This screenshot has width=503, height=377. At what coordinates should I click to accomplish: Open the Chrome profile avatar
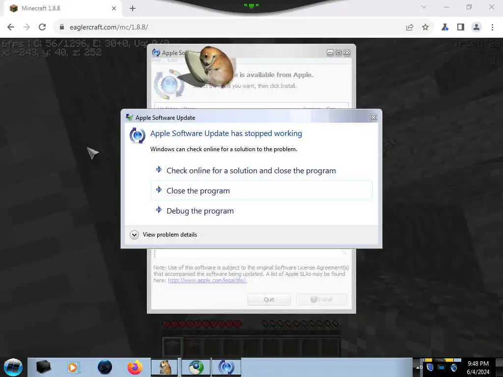[476, 27]
